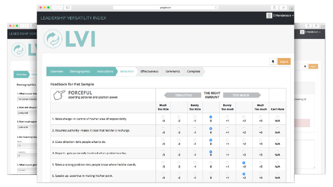Click the browser forward arrow in front window
The width and height of the screenshot is (333, 187).
[60, 7]
